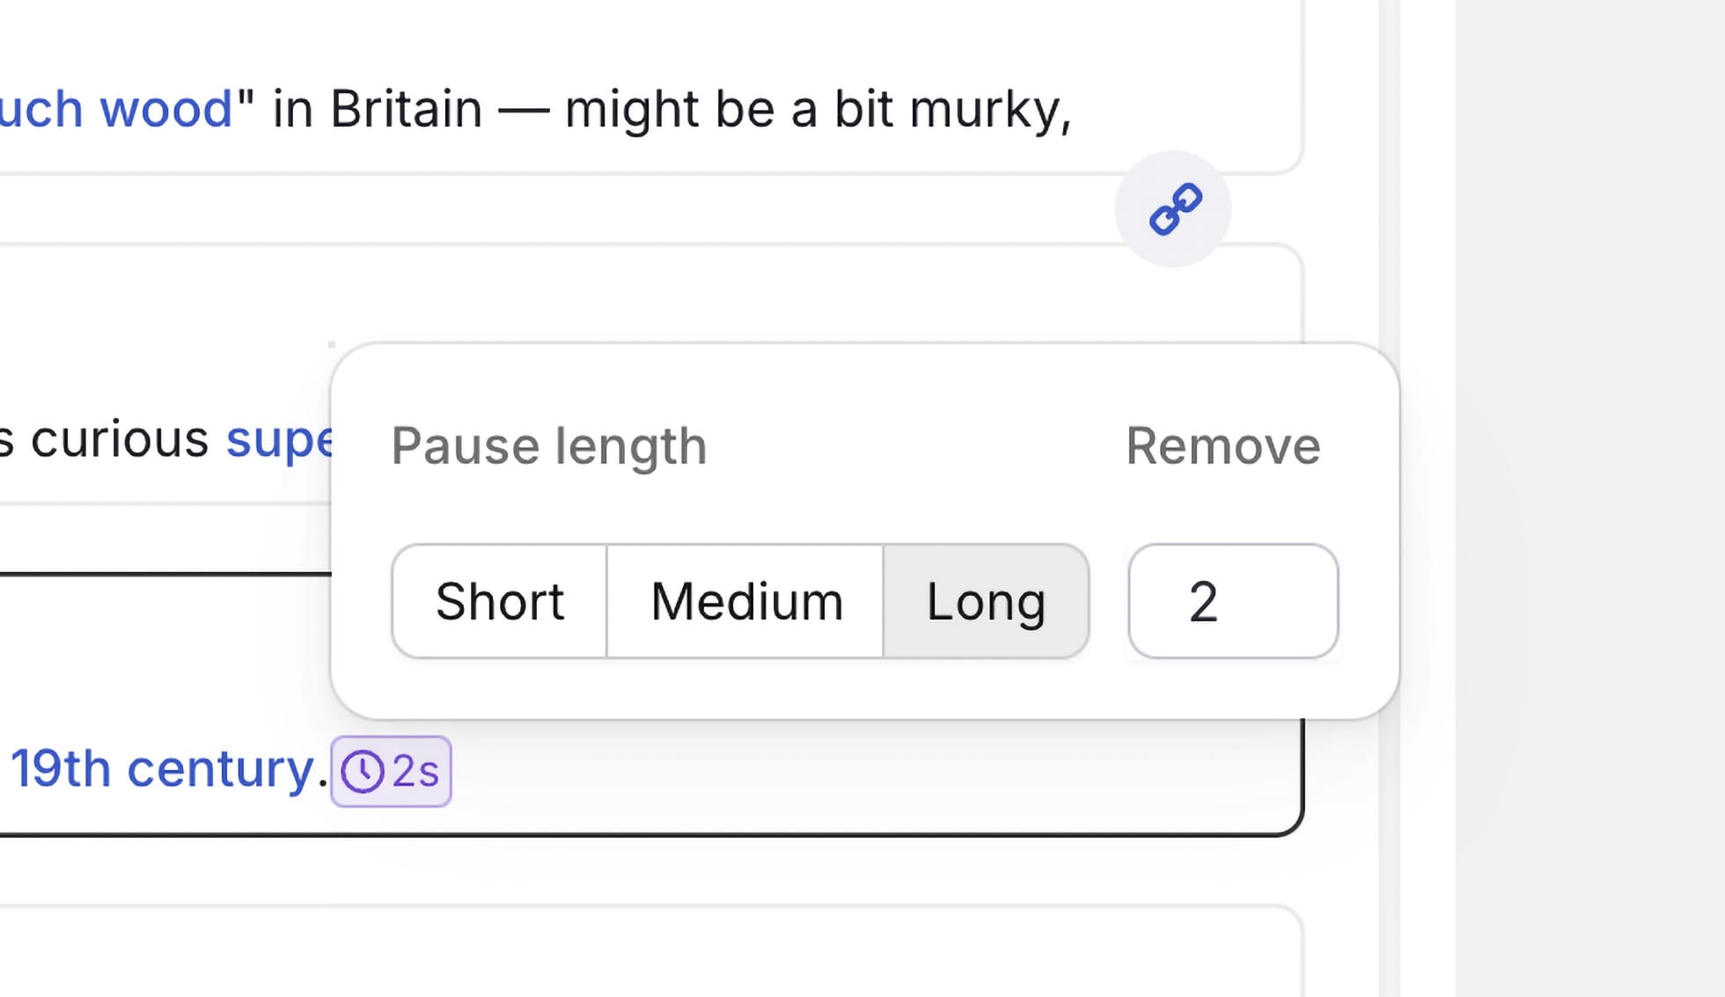Image resolution: width=1725 pixels, height=997 pixels.
Task: Select the circular link button on the right
Action: coord(1177,209)
